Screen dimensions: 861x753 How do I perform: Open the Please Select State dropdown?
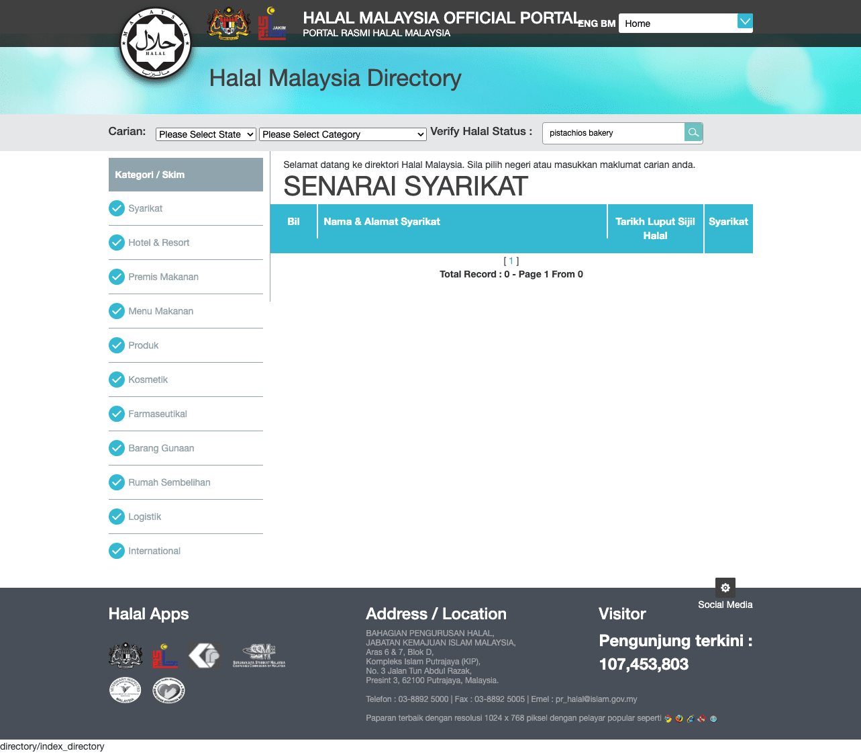click(x=206, y=134)
